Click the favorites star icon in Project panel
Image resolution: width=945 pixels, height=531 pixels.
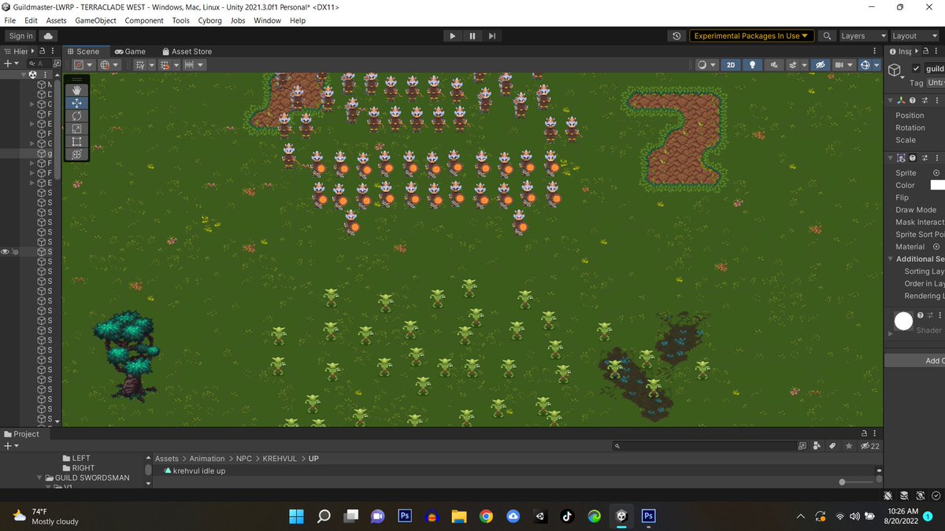pyautogui.click(x=849, y=446)
